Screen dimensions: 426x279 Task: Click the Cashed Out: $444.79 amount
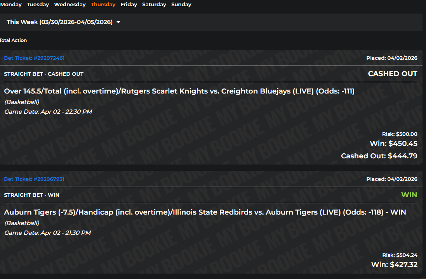pyautogui.click(x=379, y=156)
